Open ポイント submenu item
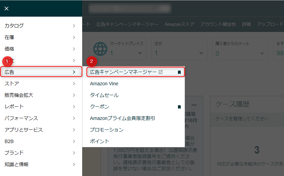This screenshot has width=284, height=176. (100, 141)
